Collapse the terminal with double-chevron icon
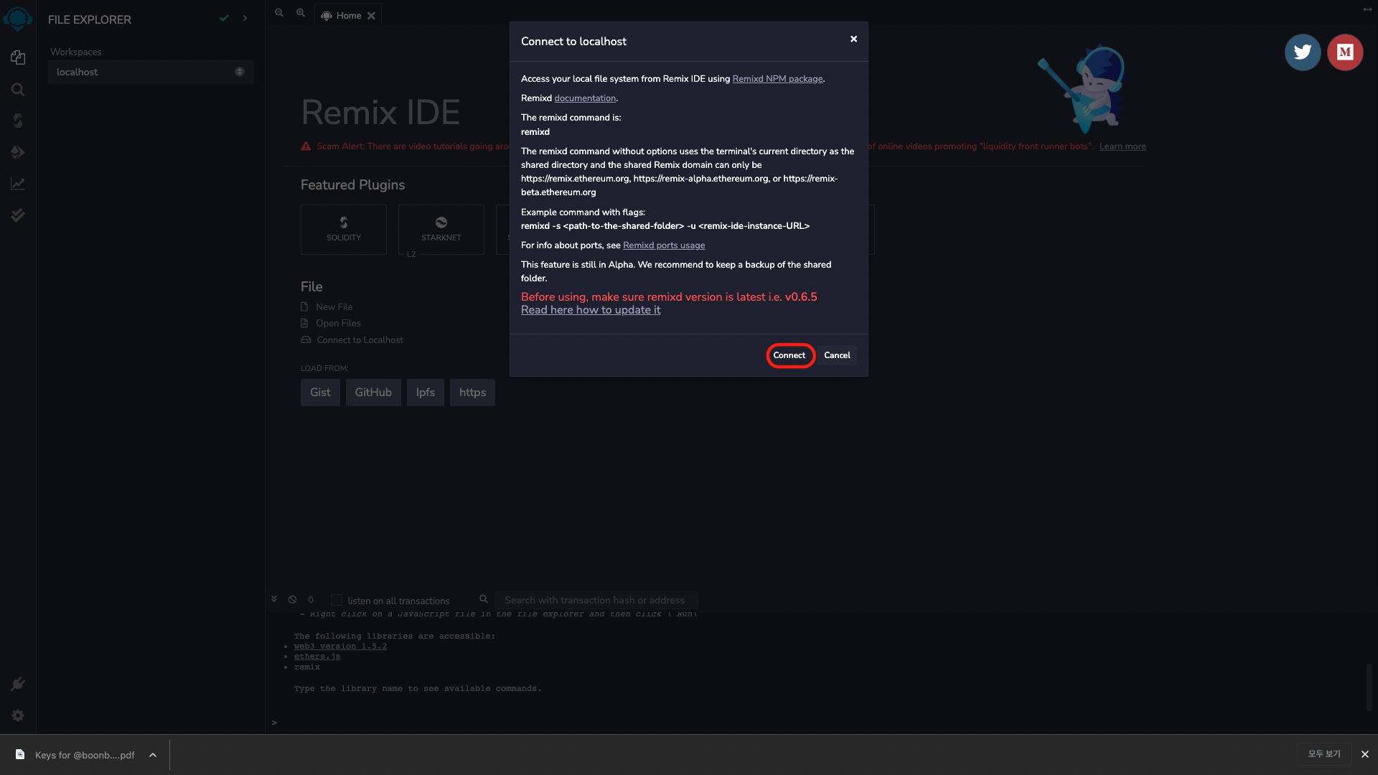This screenshot has height=775, width=1378. pyautogui.click(x=274, y=599)
